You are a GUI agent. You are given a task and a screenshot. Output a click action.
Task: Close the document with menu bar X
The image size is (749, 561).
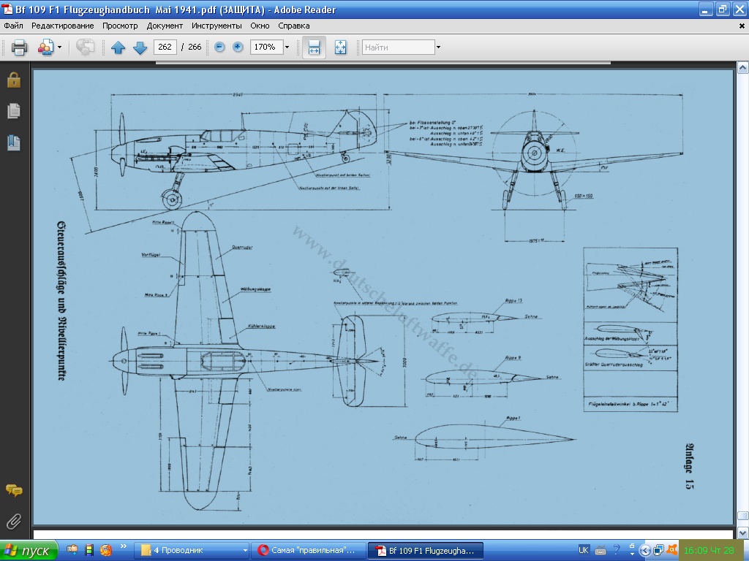pos(742,26)
